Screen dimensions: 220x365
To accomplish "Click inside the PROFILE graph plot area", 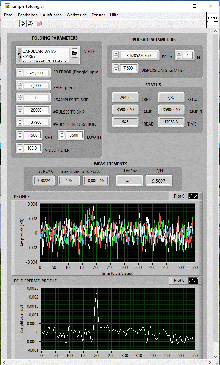I will click(x=117, y=233).
